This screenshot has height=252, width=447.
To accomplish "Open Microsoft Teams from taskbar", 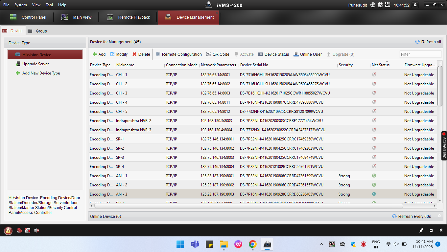I will (x=195, y=244).
